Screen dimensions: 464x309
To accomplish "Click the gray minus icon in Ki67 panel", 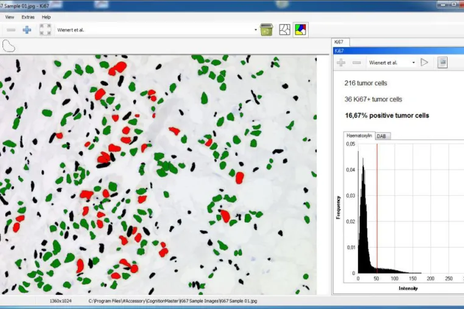I will tap(357, 63).
